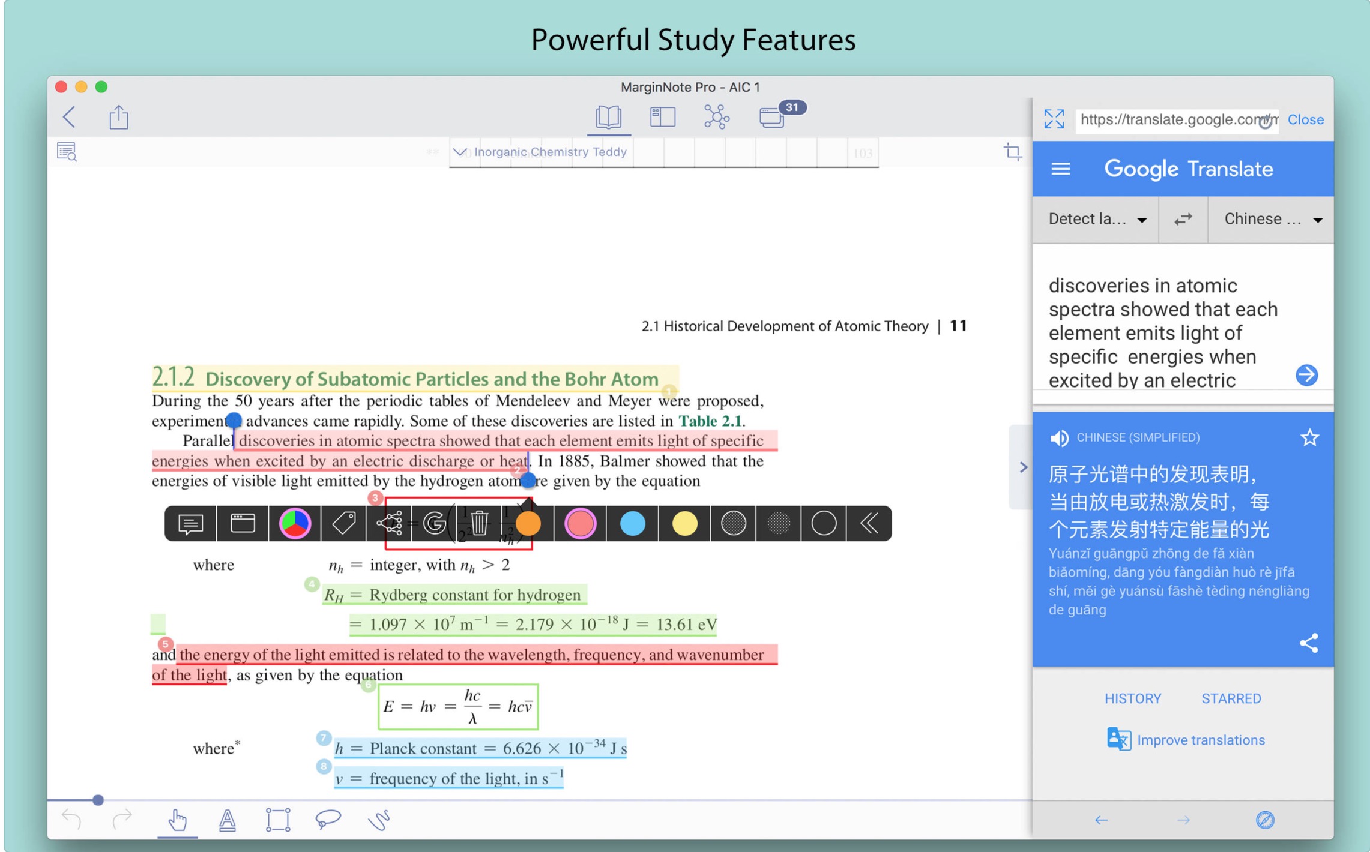Image resolution: width=1370 pixels, height=852 pixels.
Task: Swap the source and target languages
Action: click(1183, 220)
